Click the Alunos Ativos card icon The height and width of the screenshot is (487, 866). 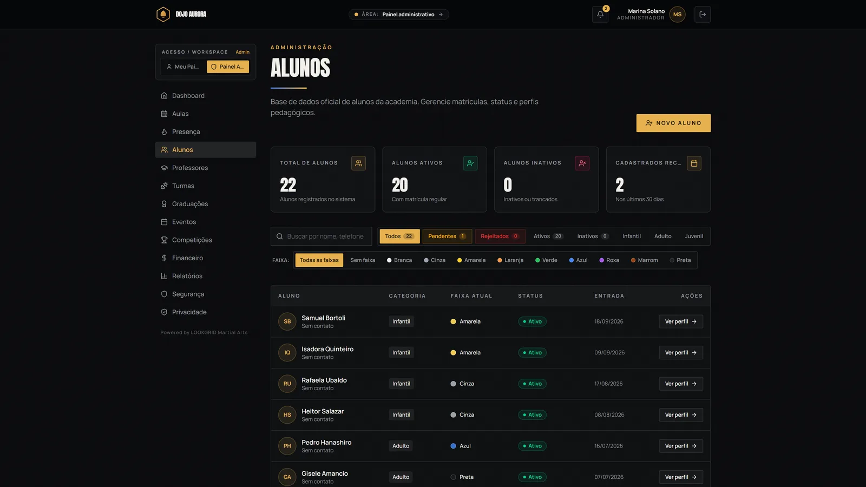pos(470,163)
